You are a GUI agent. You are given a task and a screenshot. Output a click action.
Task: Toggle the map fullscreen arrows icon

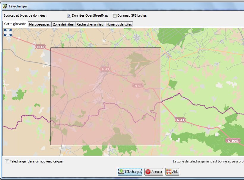(8, 33)
